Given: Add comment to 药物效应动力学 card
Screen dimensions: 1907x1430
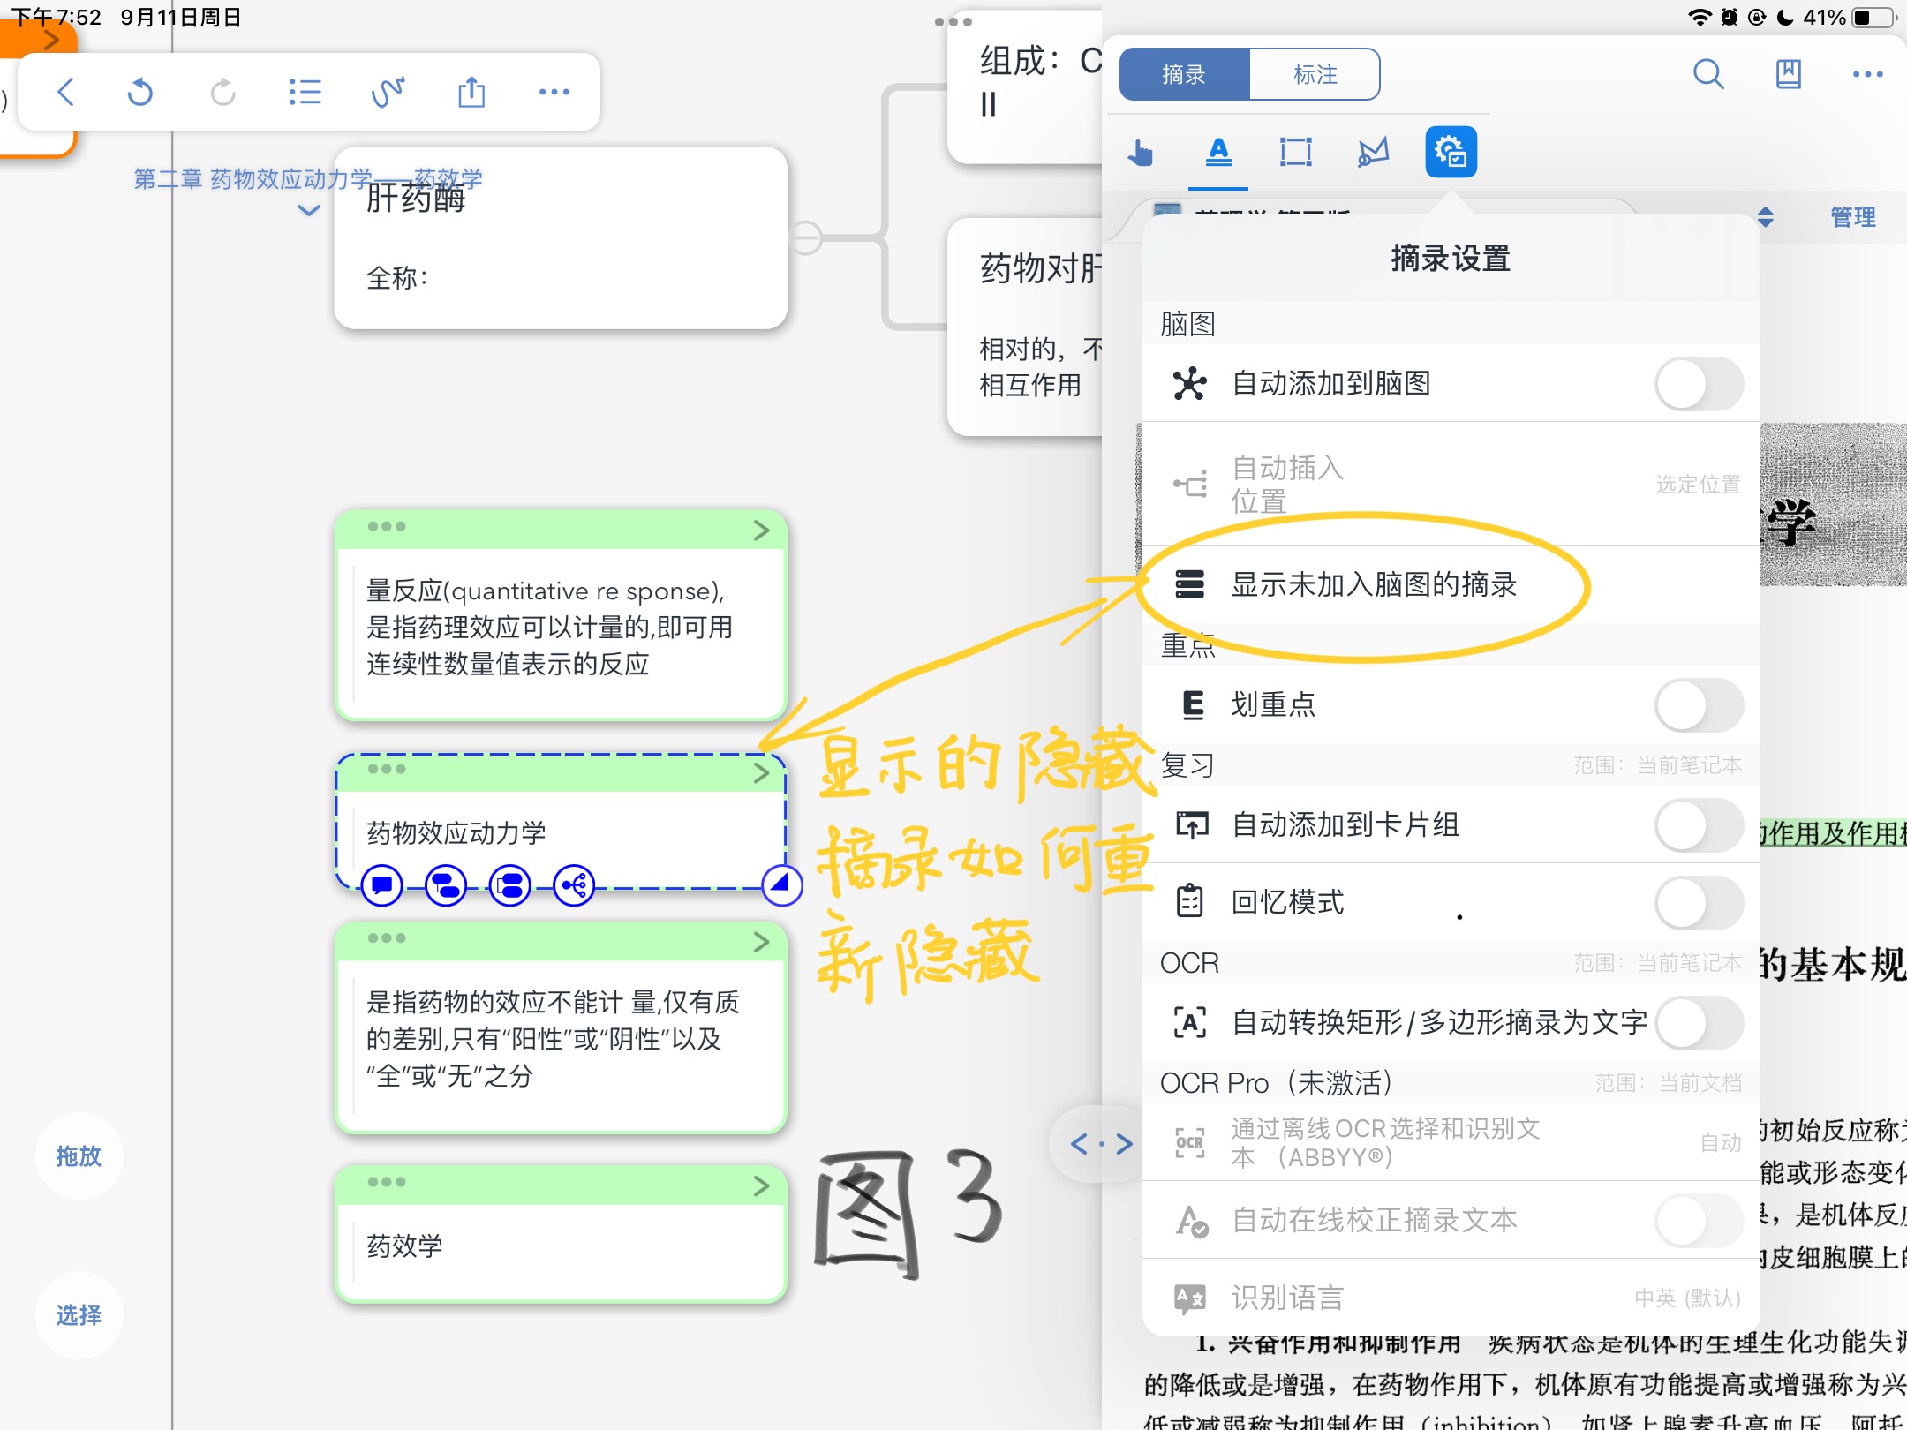Looking at the screenshot, I should (382, 885).
